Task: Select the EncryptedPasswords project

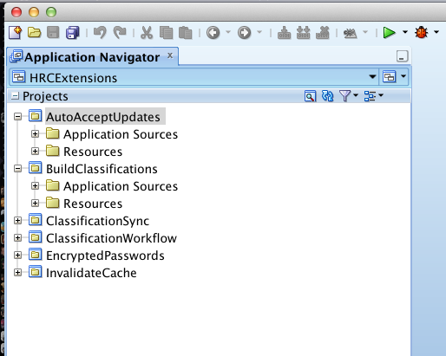Action: point(105,256)
